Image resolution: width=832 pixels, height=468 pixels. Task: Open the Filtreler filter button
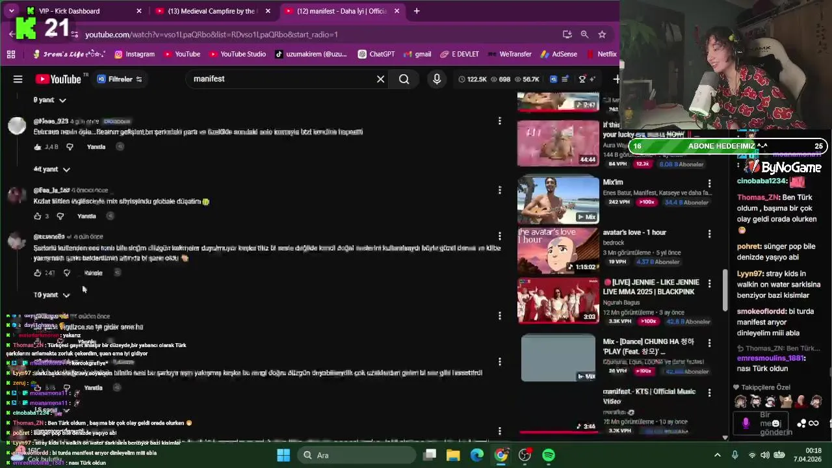pyautogui.click(x=120, y=79)
